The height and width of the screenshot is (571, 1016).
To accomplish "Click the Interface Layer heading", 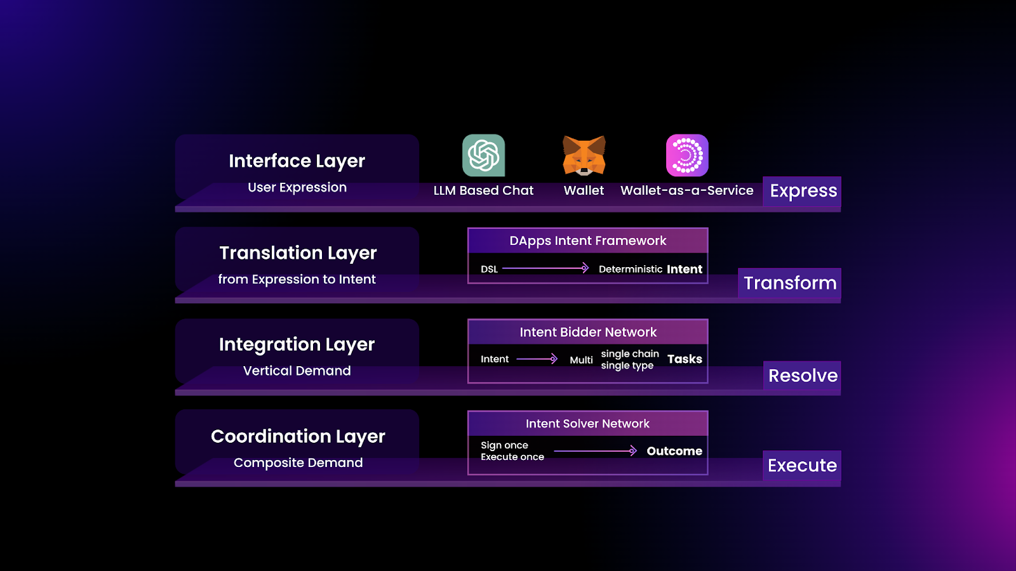I will (297, 161).
